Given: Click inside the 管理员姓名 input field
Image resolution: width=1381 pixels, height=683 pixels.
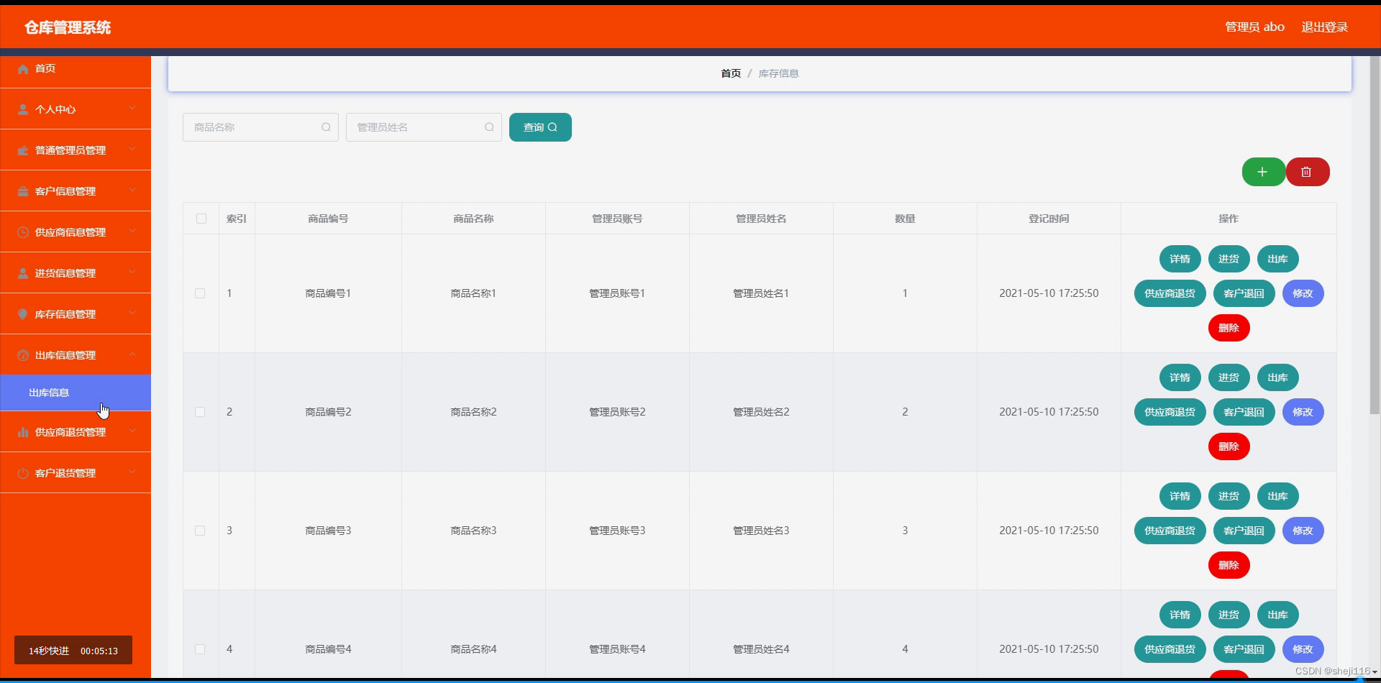Looking at the screenshot, I should click(410, 127).
